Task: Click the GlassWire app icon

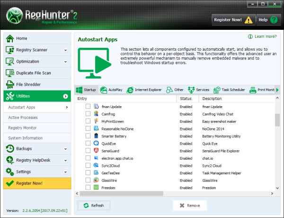Action: pos(96,181)
